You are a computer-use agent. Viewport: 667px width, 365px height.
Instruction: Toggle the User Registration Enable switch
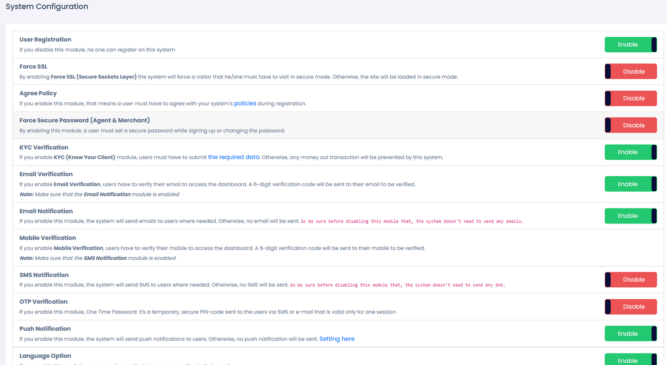pyautogui.click(x=630, y=45)
